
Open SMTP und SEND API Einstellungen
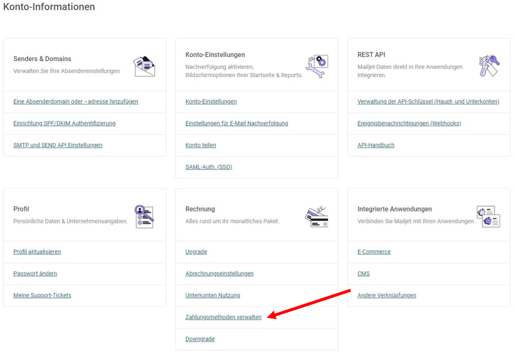pos(58,145)
